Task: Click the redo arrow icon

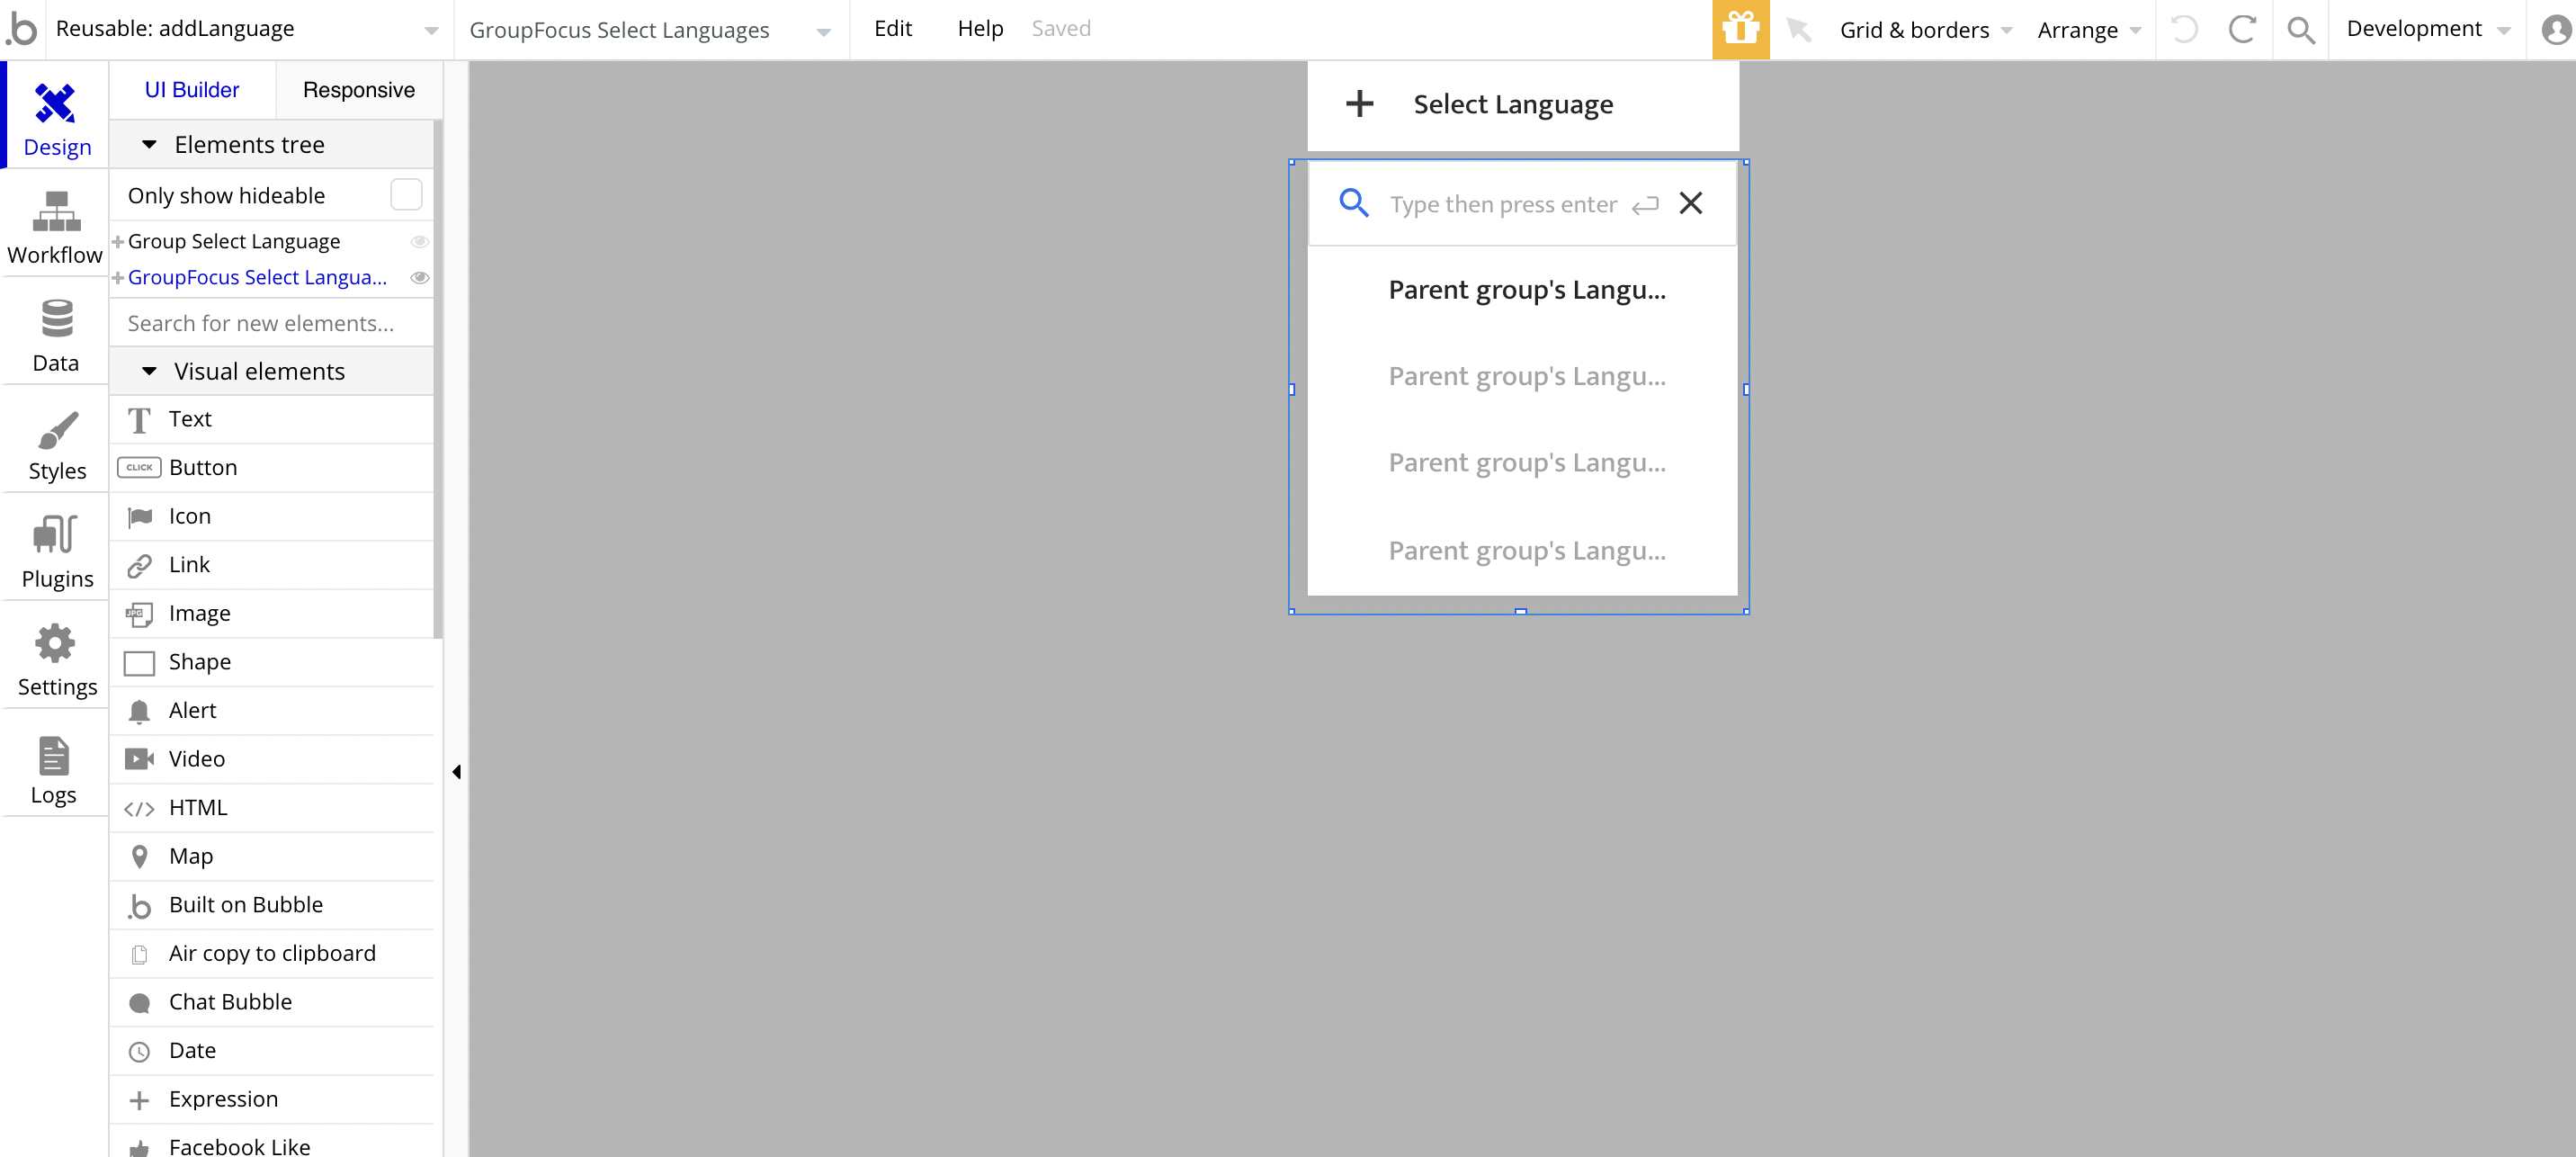Action: pos(2242,29)
